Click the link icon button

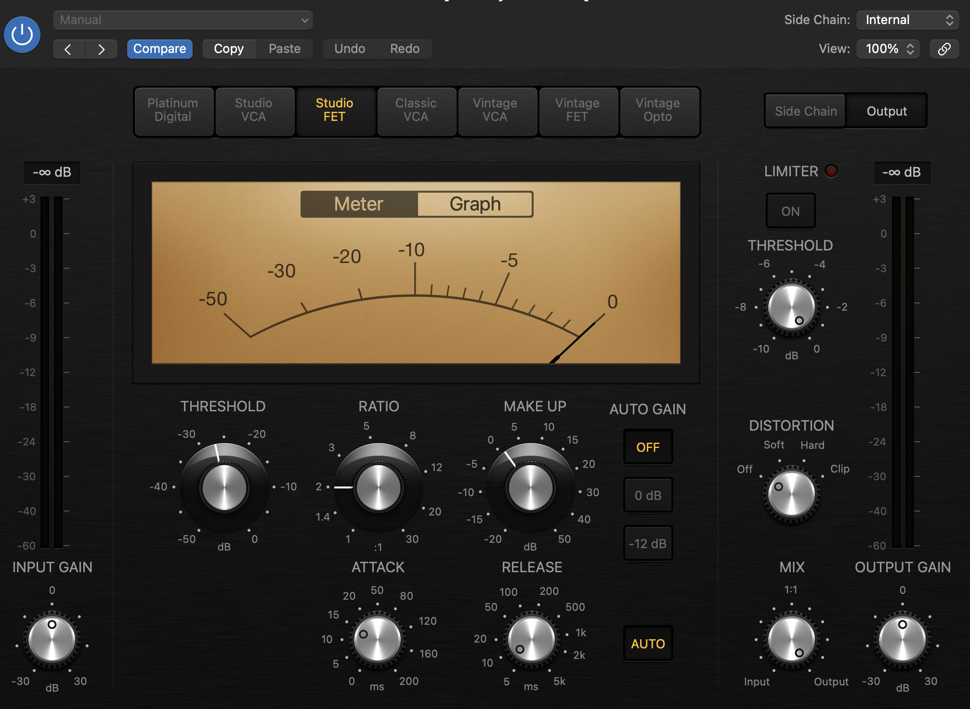(944, 49)
